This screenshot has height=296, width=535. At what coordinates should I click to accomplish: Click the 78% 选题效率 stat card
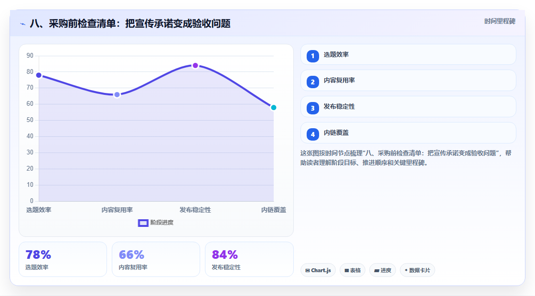[63, 260]
